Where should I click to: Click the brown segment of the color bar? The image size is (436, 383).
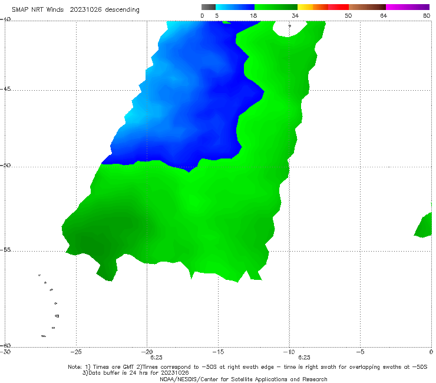pos(367,7)
